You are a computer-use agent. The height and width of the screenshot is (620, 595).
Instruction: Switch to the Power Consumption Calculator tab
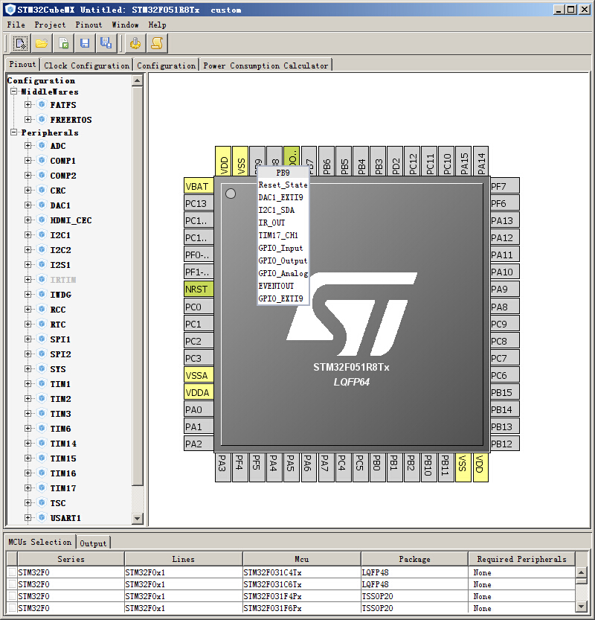pos(266,65)
